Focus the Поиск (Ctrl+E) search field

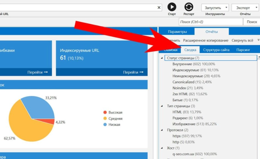[x=211, y=22]
